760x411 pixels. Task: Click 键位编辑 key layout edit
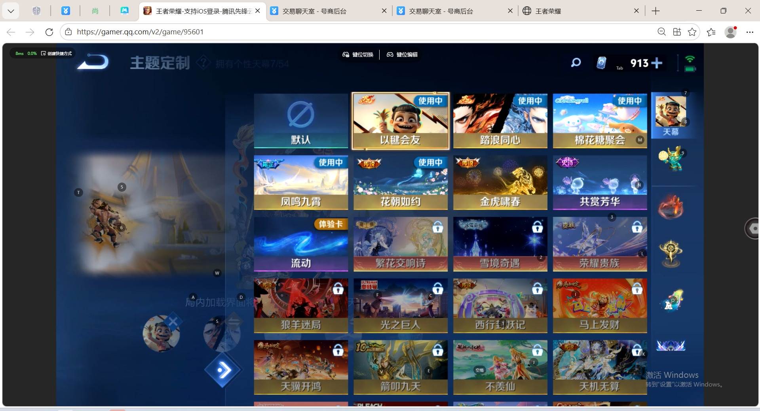pos(402,55)
